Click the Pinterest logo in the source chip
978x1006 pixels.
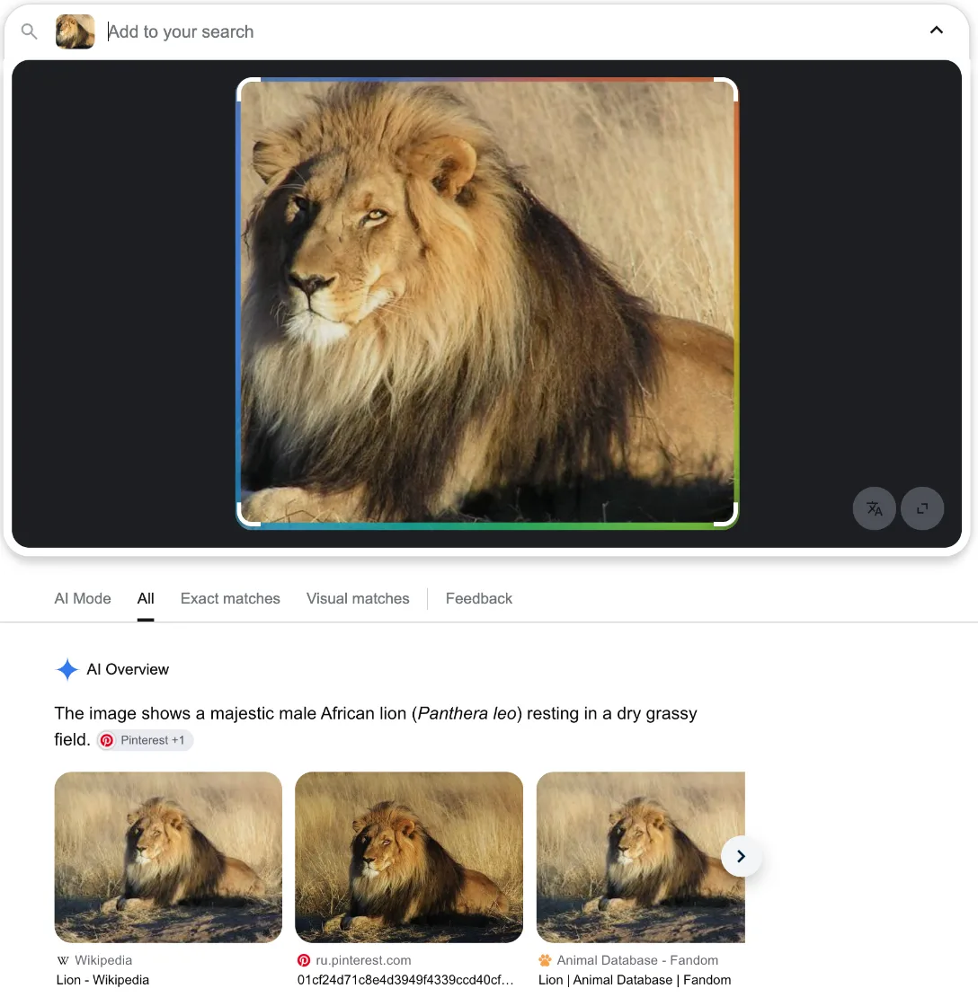point(107,740)
